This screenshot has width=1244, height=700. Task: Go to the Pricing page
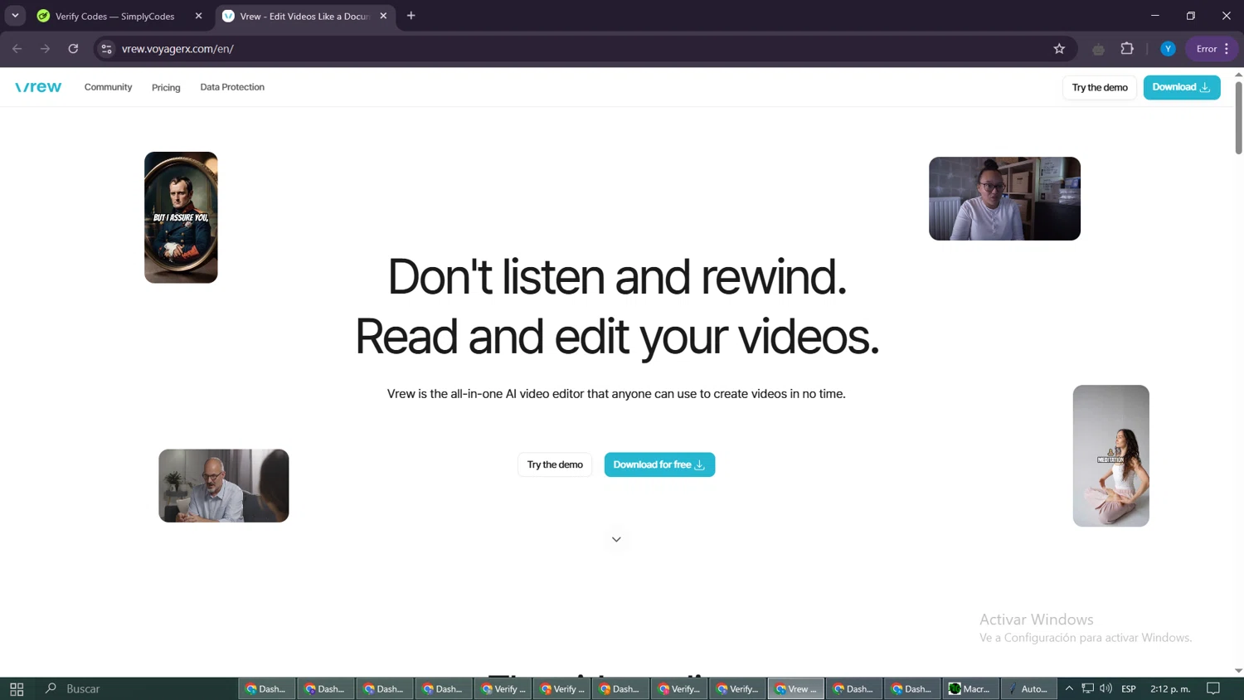[166, 87]
